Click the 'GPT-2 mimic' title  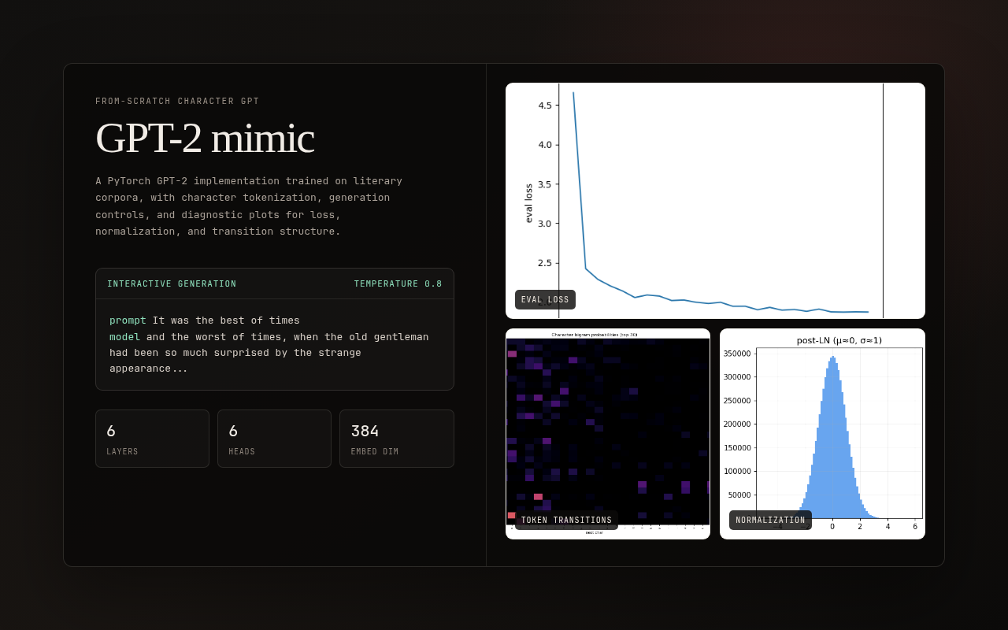click(x=205, y=138)
